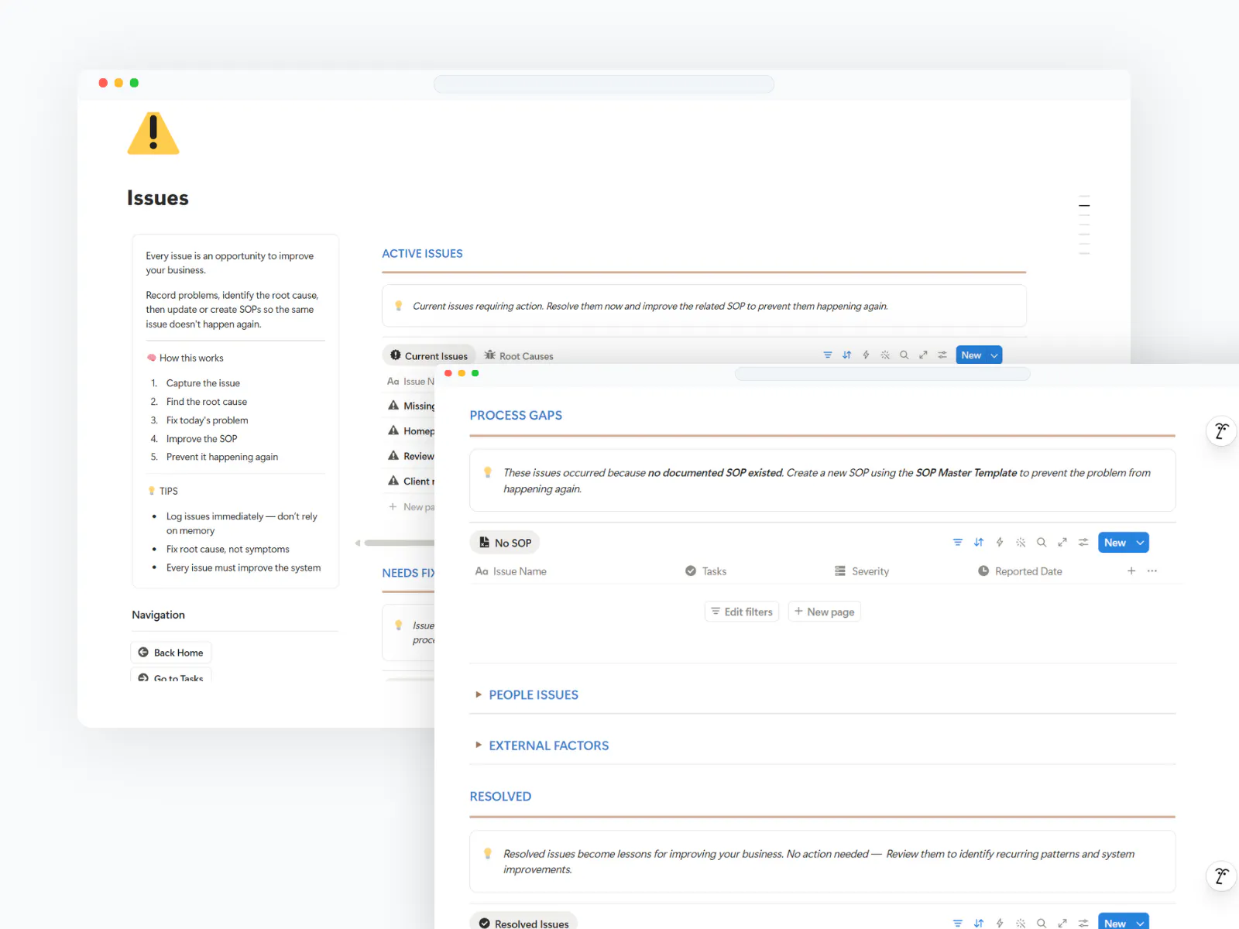
Task: Click New button in Resolved section
Action: pyautogui.click(x=1115, y=923)
